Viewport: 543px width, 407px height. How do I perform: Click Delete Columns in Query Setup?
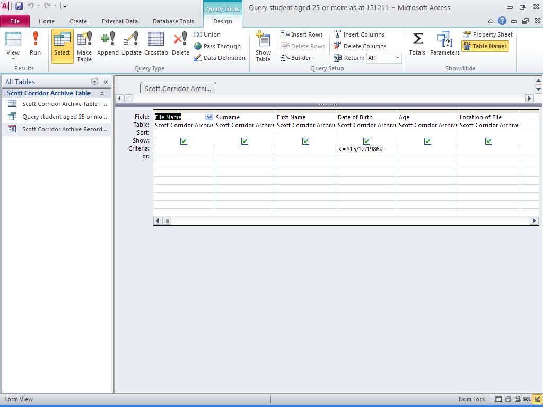[x=360, y=46]
